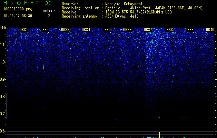Click the tall yellow signal spike after 0637
The image size is (217, 138).
pyautogui.click(x=159, y=135)
